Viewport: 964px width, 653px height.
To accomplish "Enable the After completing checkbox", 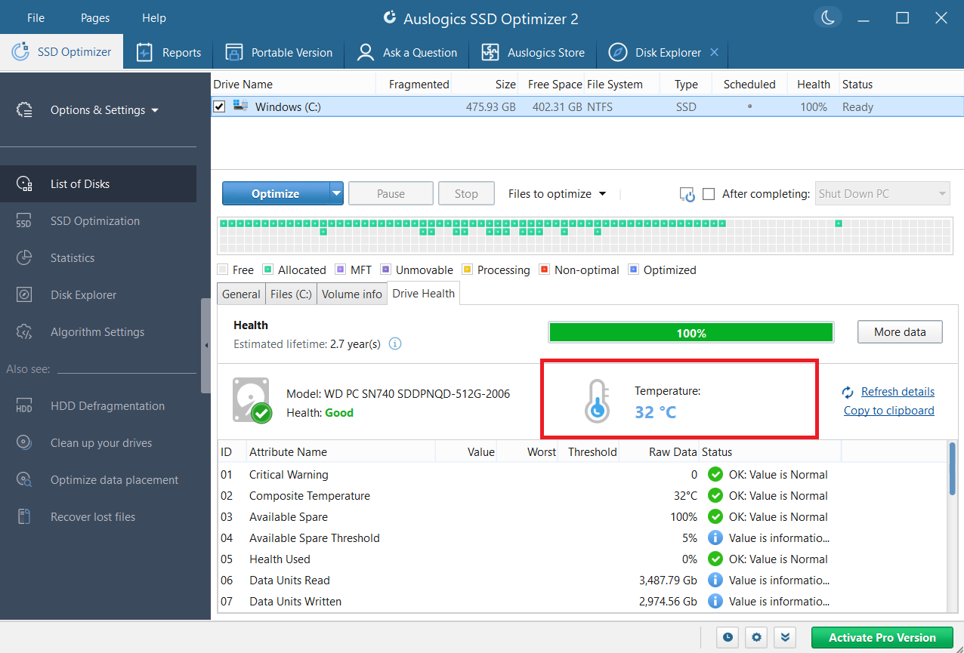I will click(x=709, y=193).
